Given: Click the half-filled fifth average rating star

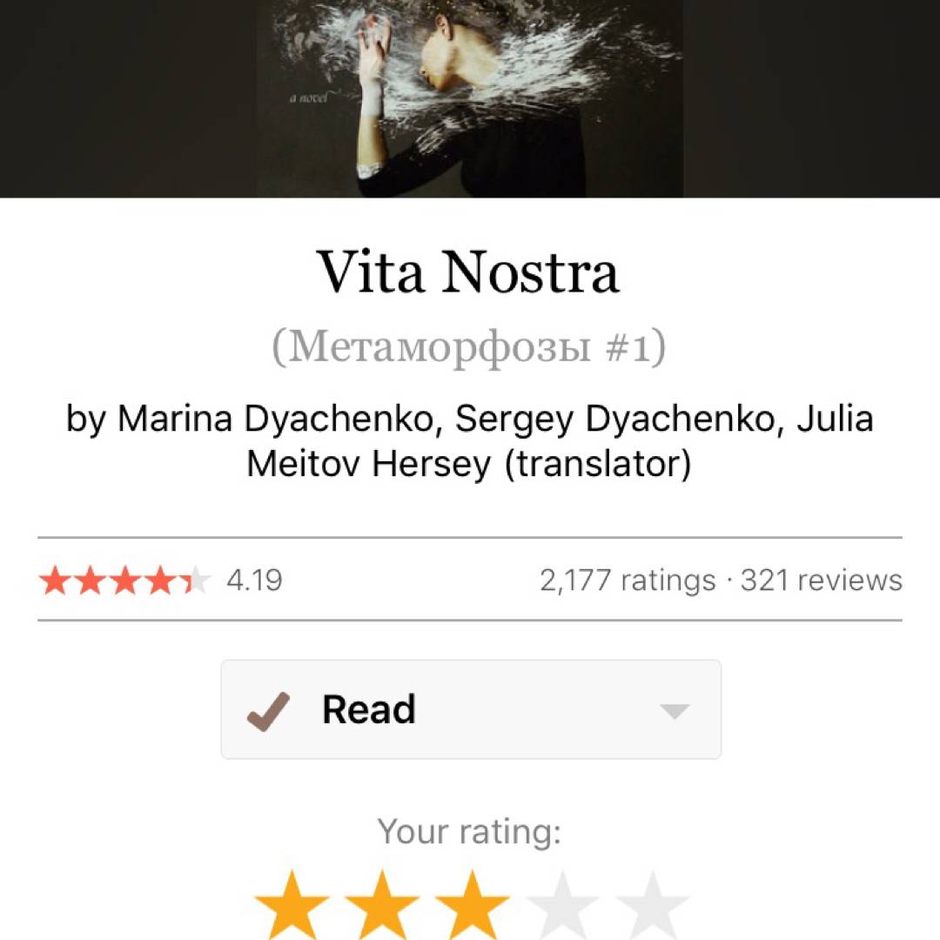Looking at the screenshot, I should pos(196,580).
